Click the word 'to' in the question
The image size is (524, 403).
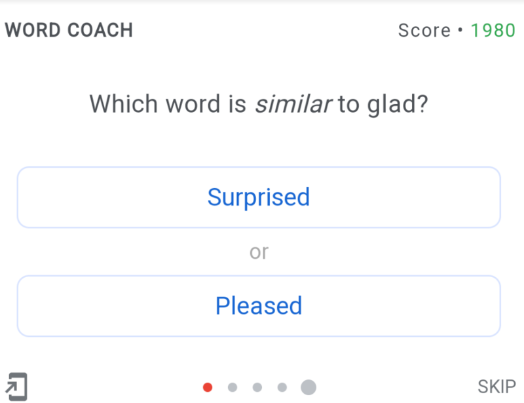click(348, 104)
